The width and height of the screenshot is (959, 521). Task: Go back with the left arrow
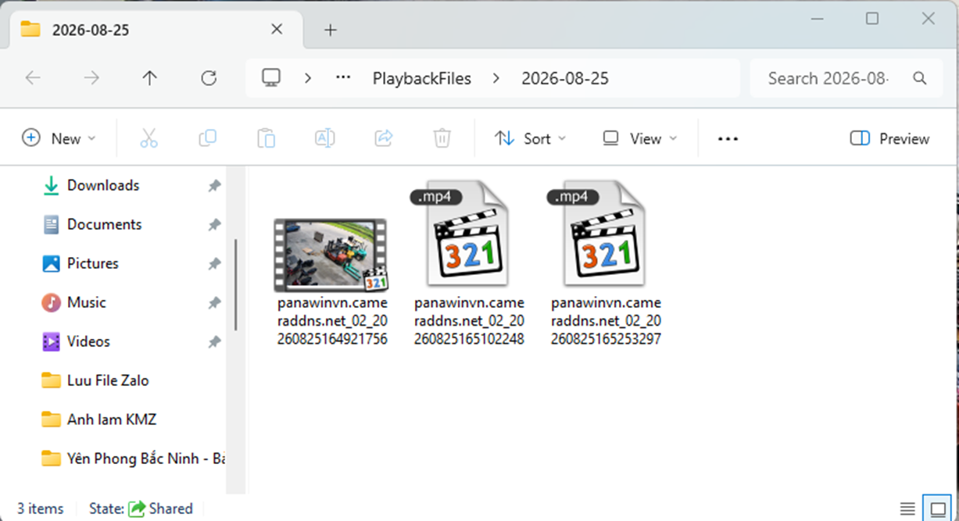33,78
